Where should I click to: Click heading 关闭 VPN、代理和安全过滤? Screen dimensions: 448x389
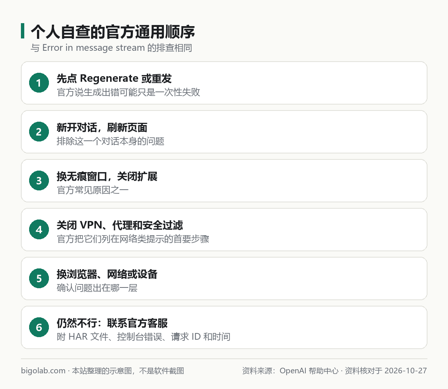tap(120, 225)
